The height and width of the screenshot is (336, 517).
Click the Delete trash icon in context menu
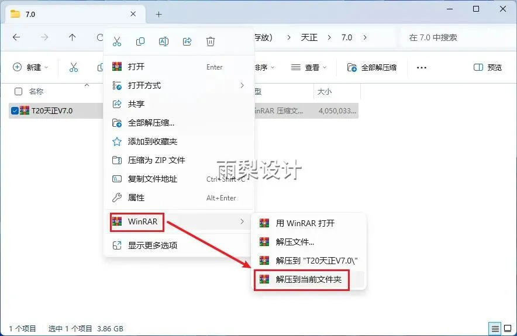coord(211,41)
